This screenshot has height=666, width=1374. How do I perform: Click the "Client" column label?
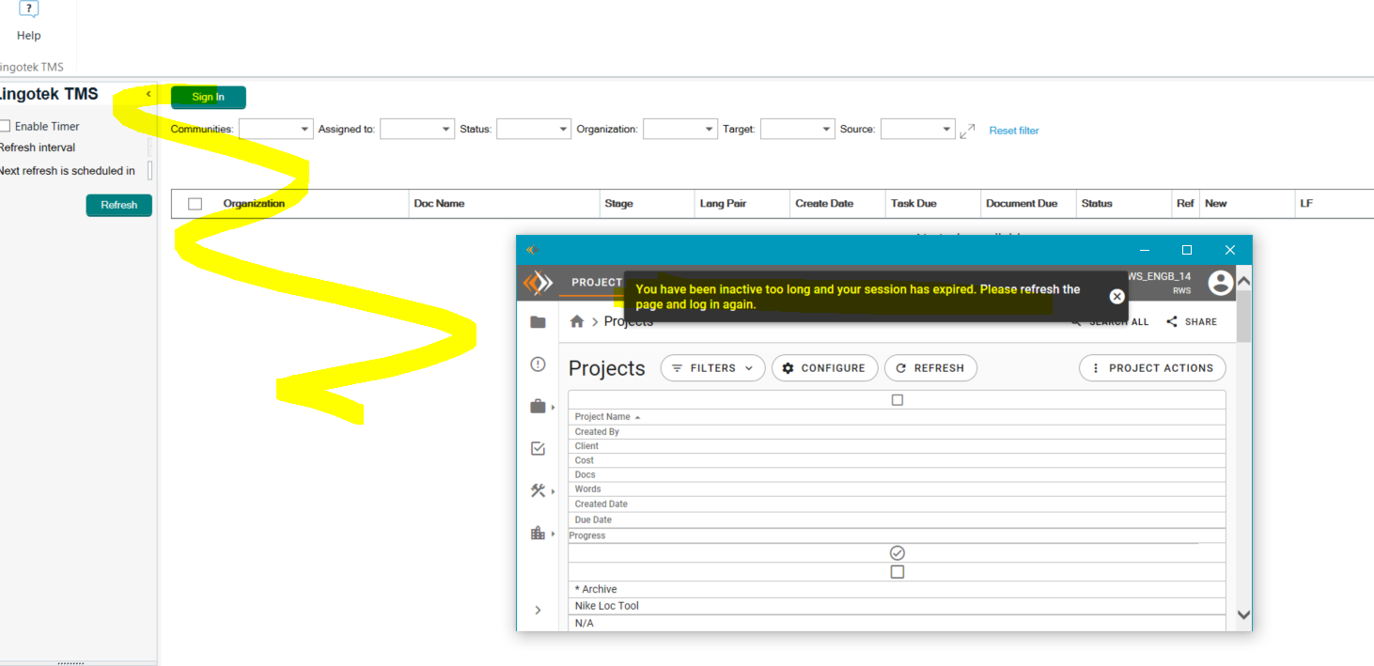pyautogui.click(x=586, y=446)
